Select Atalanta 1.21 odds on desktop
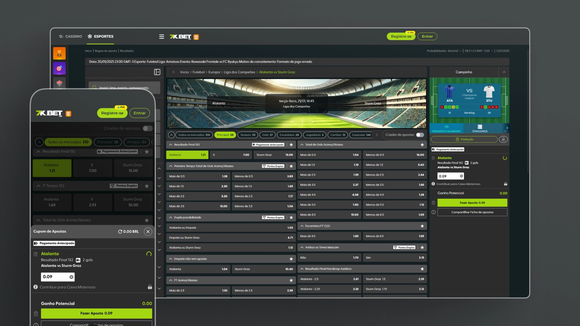The image size is (580, 326). 187,155
